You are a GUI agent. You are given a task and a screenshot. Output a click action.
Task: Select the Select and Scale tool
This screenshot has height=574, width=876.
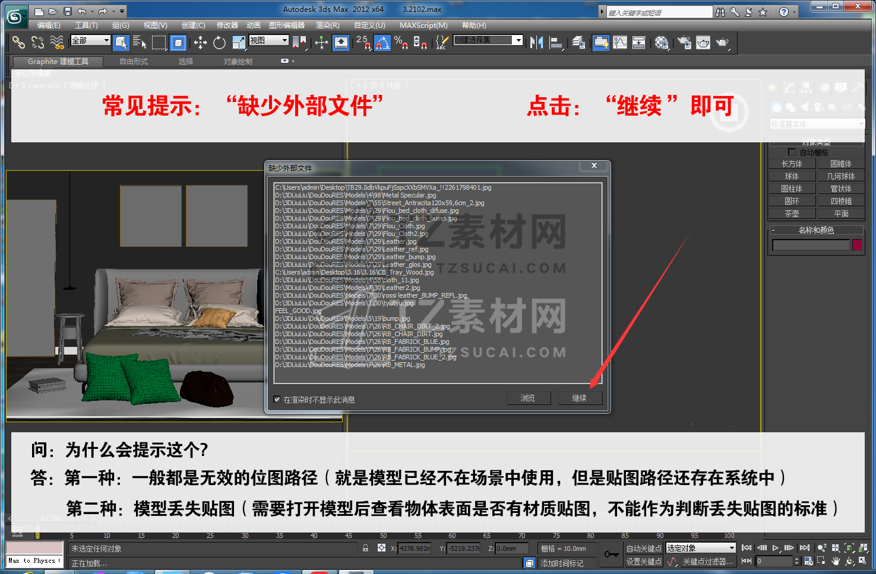pyautogui.click(x=239, y=42)
